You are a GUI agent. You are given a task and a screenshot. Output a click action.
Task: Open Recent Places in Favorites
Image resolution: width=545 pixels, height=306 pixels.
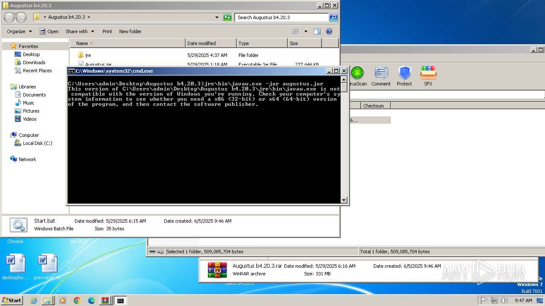click(x=37, y=71)
